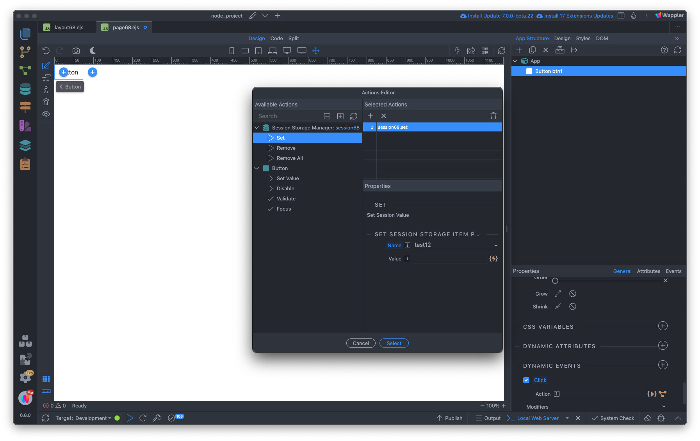This screenshot has height=441, width=700.
Task: Open the Database Manager in the left sidebar
Action: point(25,89)
